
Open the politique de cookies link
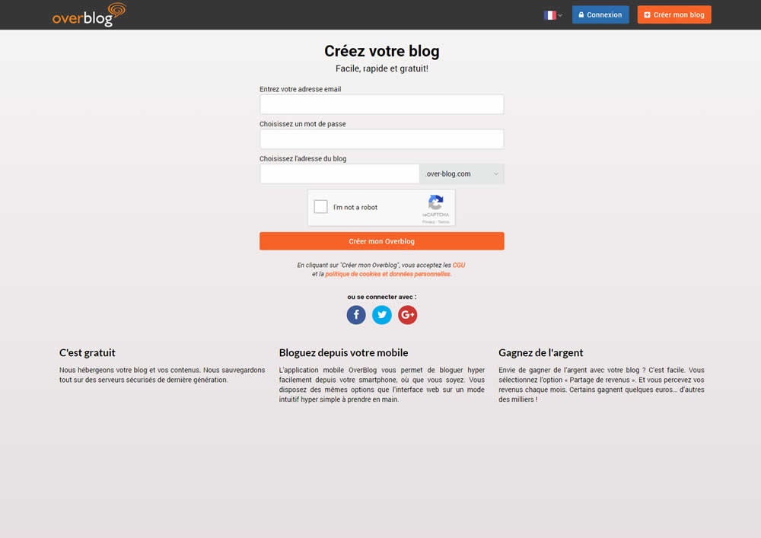[x=388, y=274]
